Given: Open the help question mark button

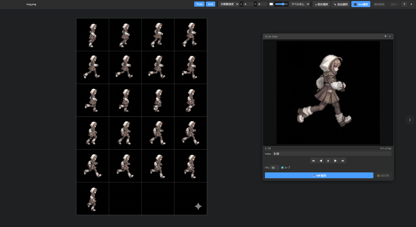Looking at the screenshot, I should [x=404, y=4].
